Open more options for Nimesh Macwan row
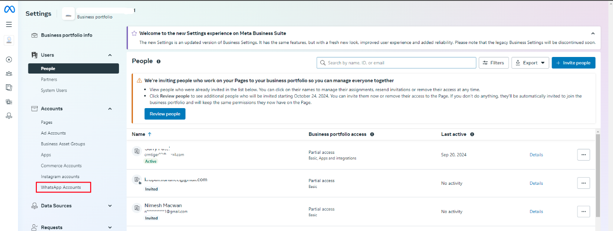 pyautogui.click(x=583, y=211)
